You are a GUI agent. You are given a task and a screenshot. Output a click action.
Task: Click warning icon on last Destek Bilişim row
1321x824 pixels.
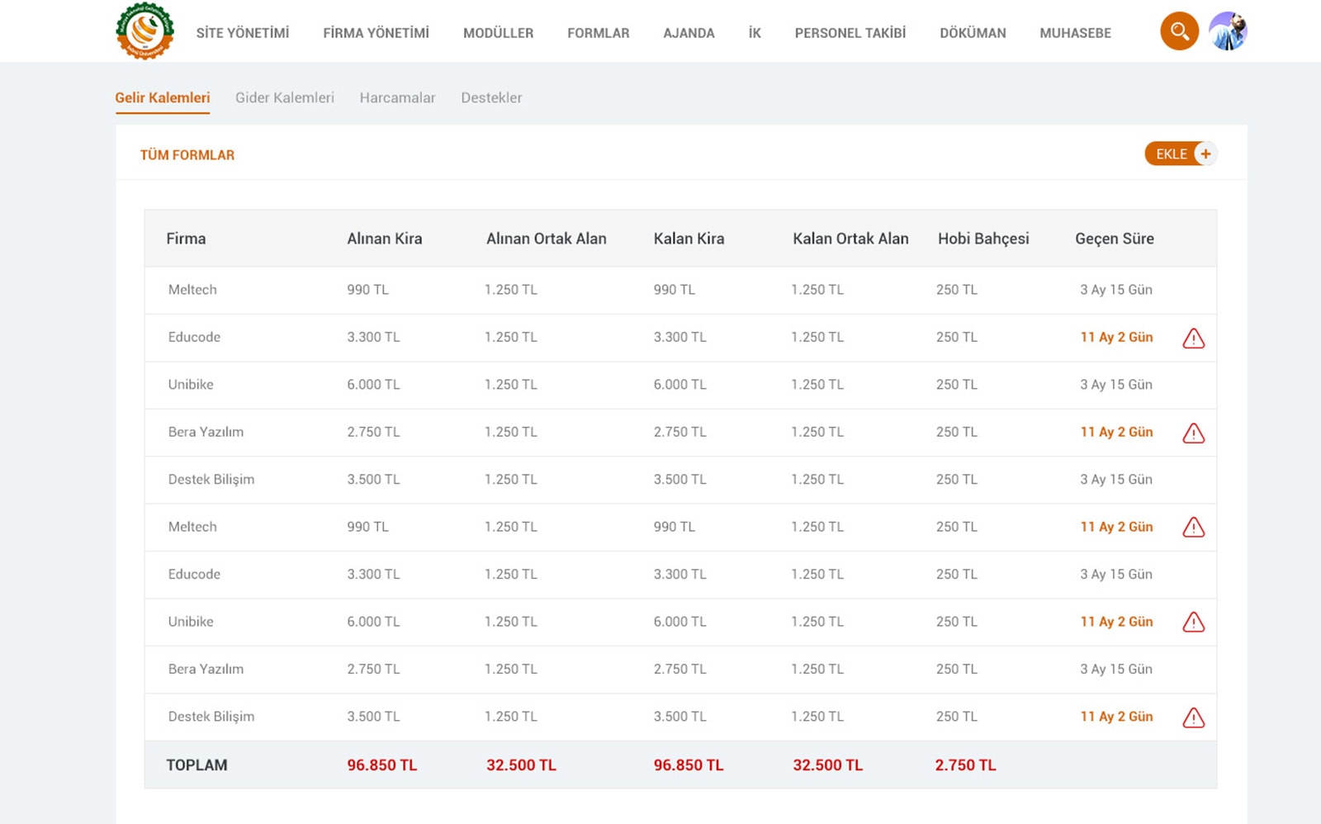pos(1193,717)
